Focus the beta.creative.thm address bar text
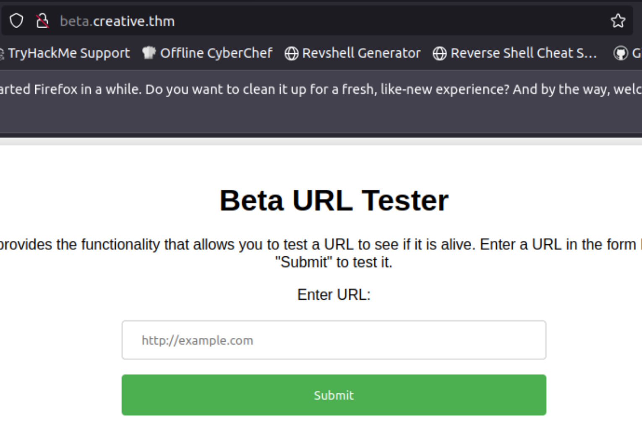The width and height of the screenshot is (642, 423). coord(117,21)
